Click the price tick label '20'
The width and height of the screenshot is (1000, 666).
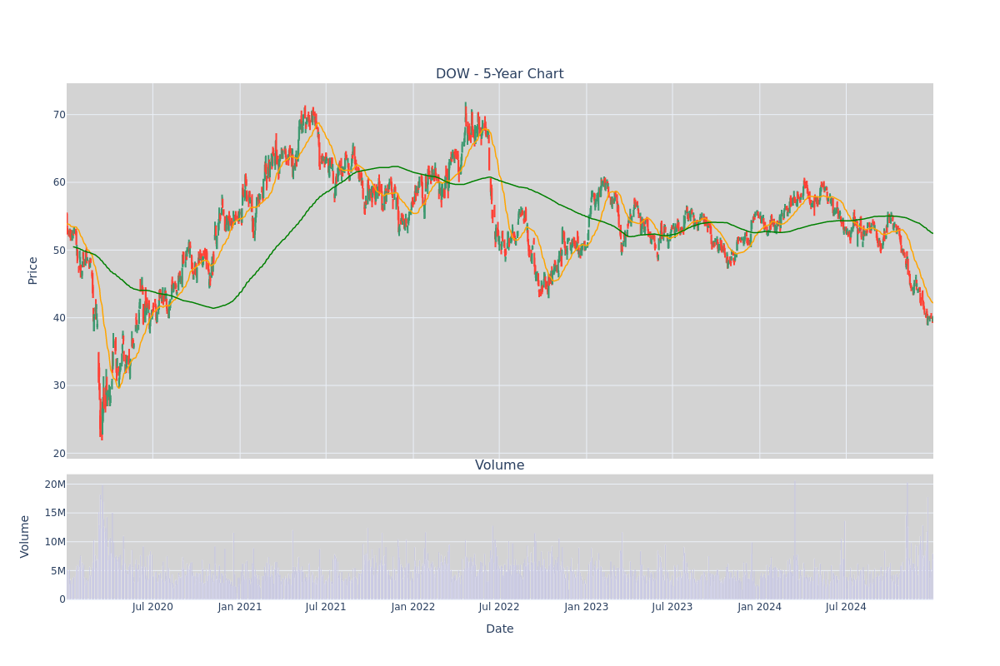point(59,454)
